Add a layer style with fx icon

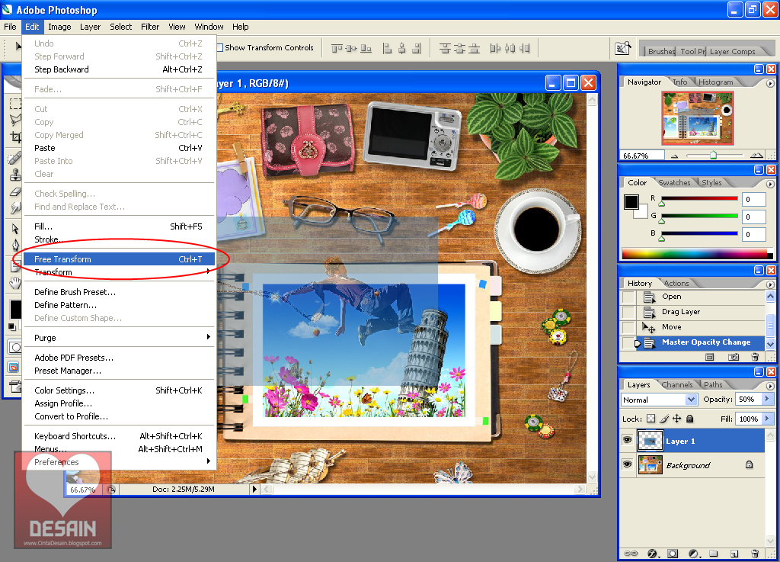(x=653, y=554)
